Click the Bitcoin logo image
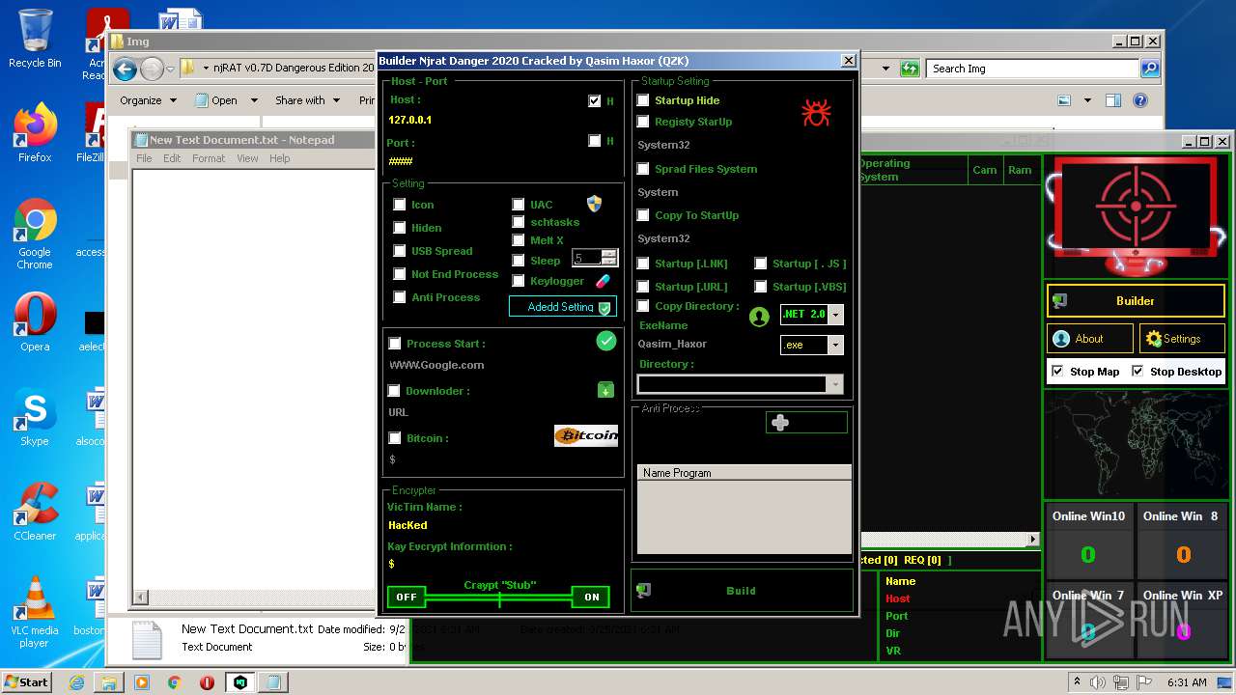1236x695 pixels. pos(586,435)
